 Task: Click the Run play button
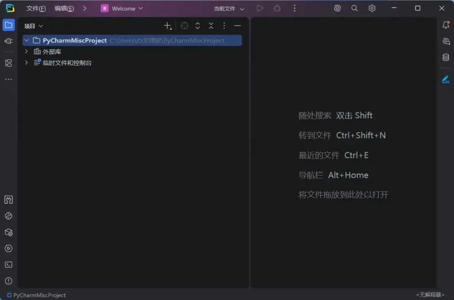coord(260,8)
